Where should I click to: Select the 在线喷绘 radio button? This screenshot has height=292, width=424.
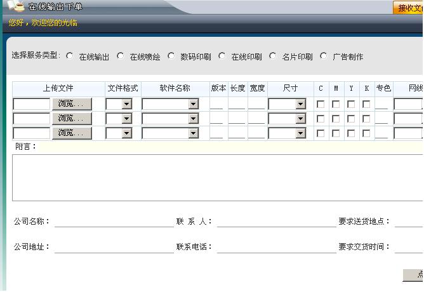(121, 56)
